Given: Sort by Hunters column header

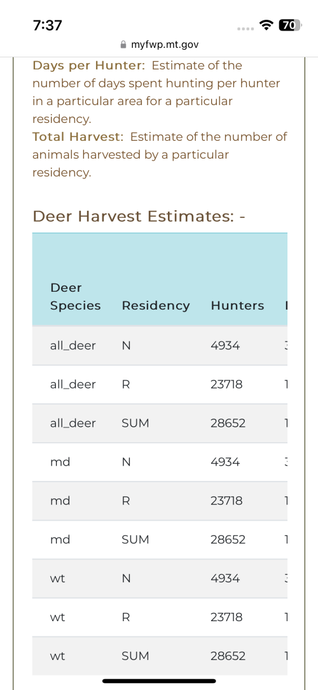Looking at the screenshot, I should (x=238, y=305).
